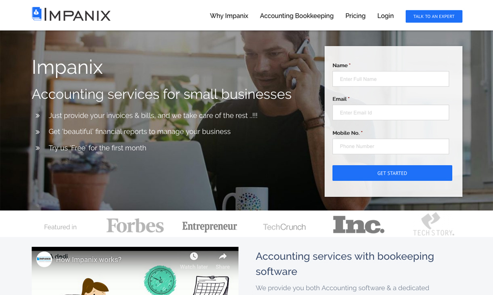
Task: Open the Login link
Action: point(386,16)
